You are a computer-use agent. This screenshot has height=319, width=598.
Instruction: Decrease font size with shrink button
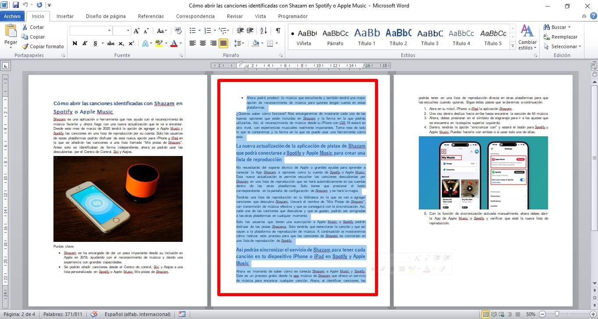[147, 31]
